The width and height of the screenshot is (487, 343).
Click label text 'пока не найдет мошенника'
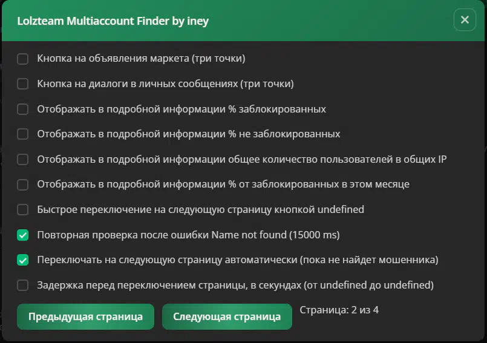[x=369, y=260]
